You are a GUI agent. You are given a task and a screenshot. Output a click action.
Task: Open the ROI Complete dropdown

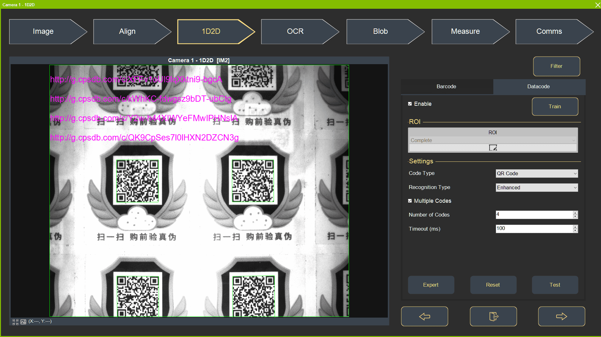493,140
